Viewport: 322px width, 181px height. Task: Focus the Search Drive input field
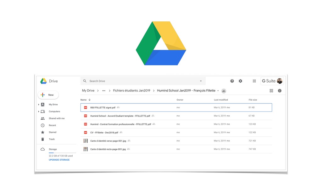coord(143,81)
